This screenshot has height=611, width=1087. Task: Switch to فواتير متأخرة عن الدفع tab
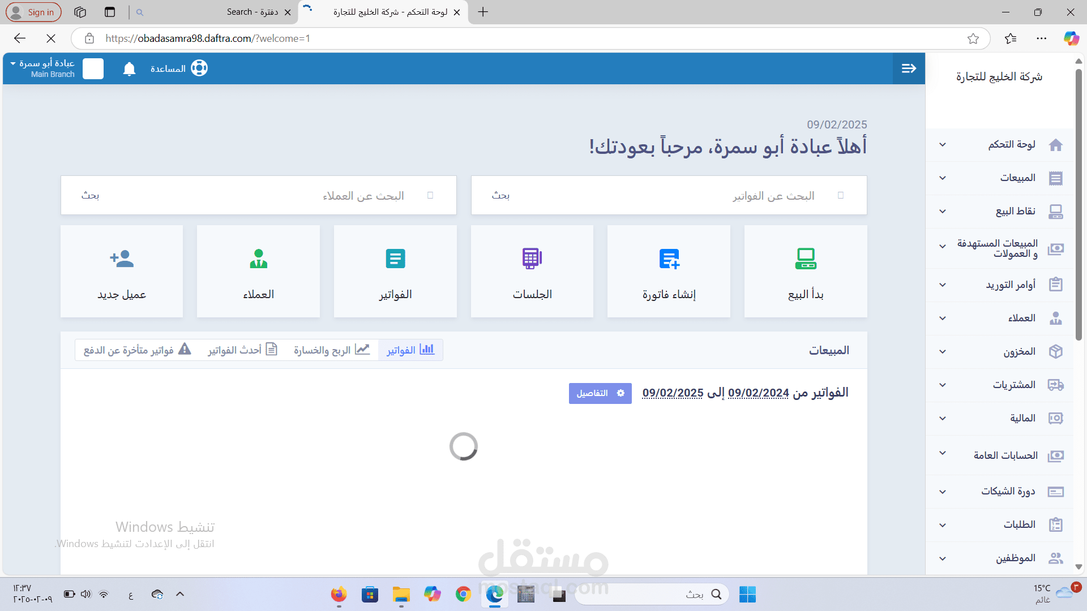[x=137, y=350]
